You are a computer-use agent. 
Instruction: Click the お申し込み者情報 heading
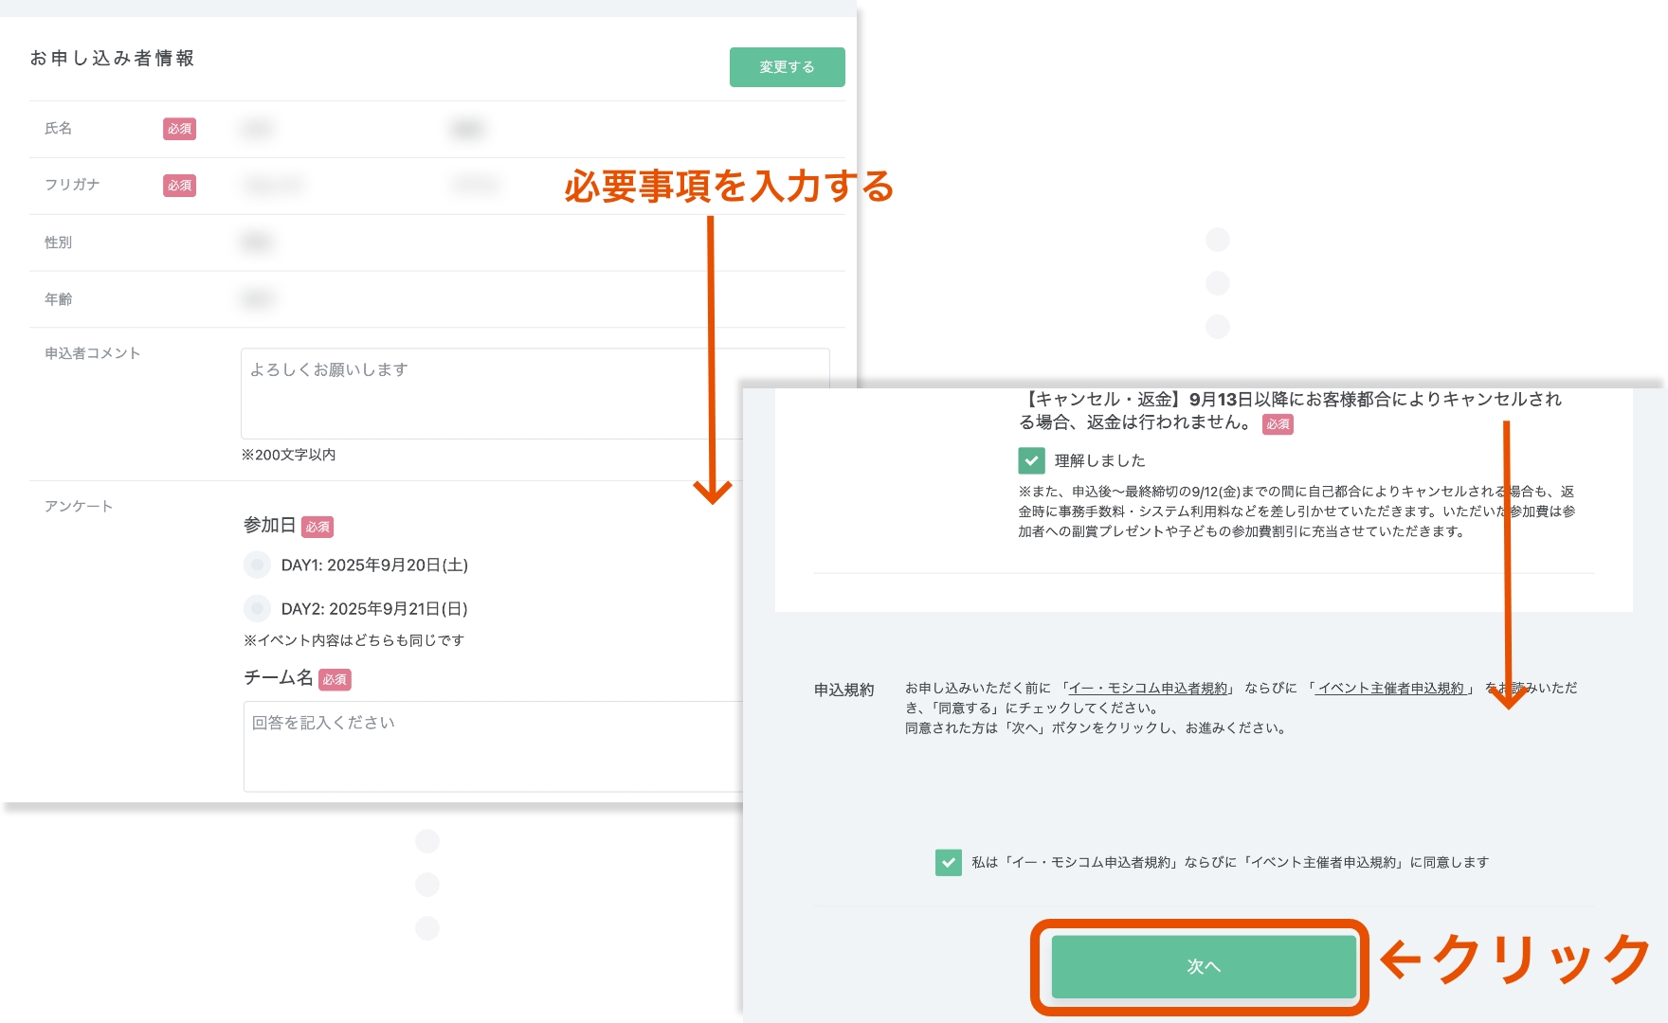(112, 58)
